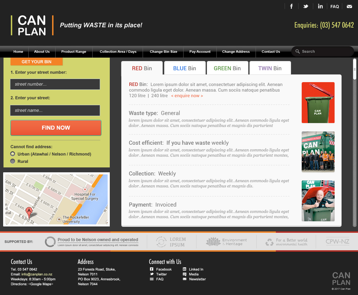Click the Can Plan logo in the header
Screen dimensions: 358x295
click(x=32, y=26)
